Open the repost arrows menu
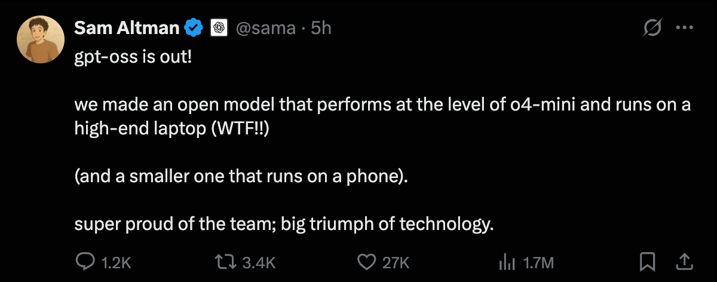 pyautogui.click(x=225, y=262)
